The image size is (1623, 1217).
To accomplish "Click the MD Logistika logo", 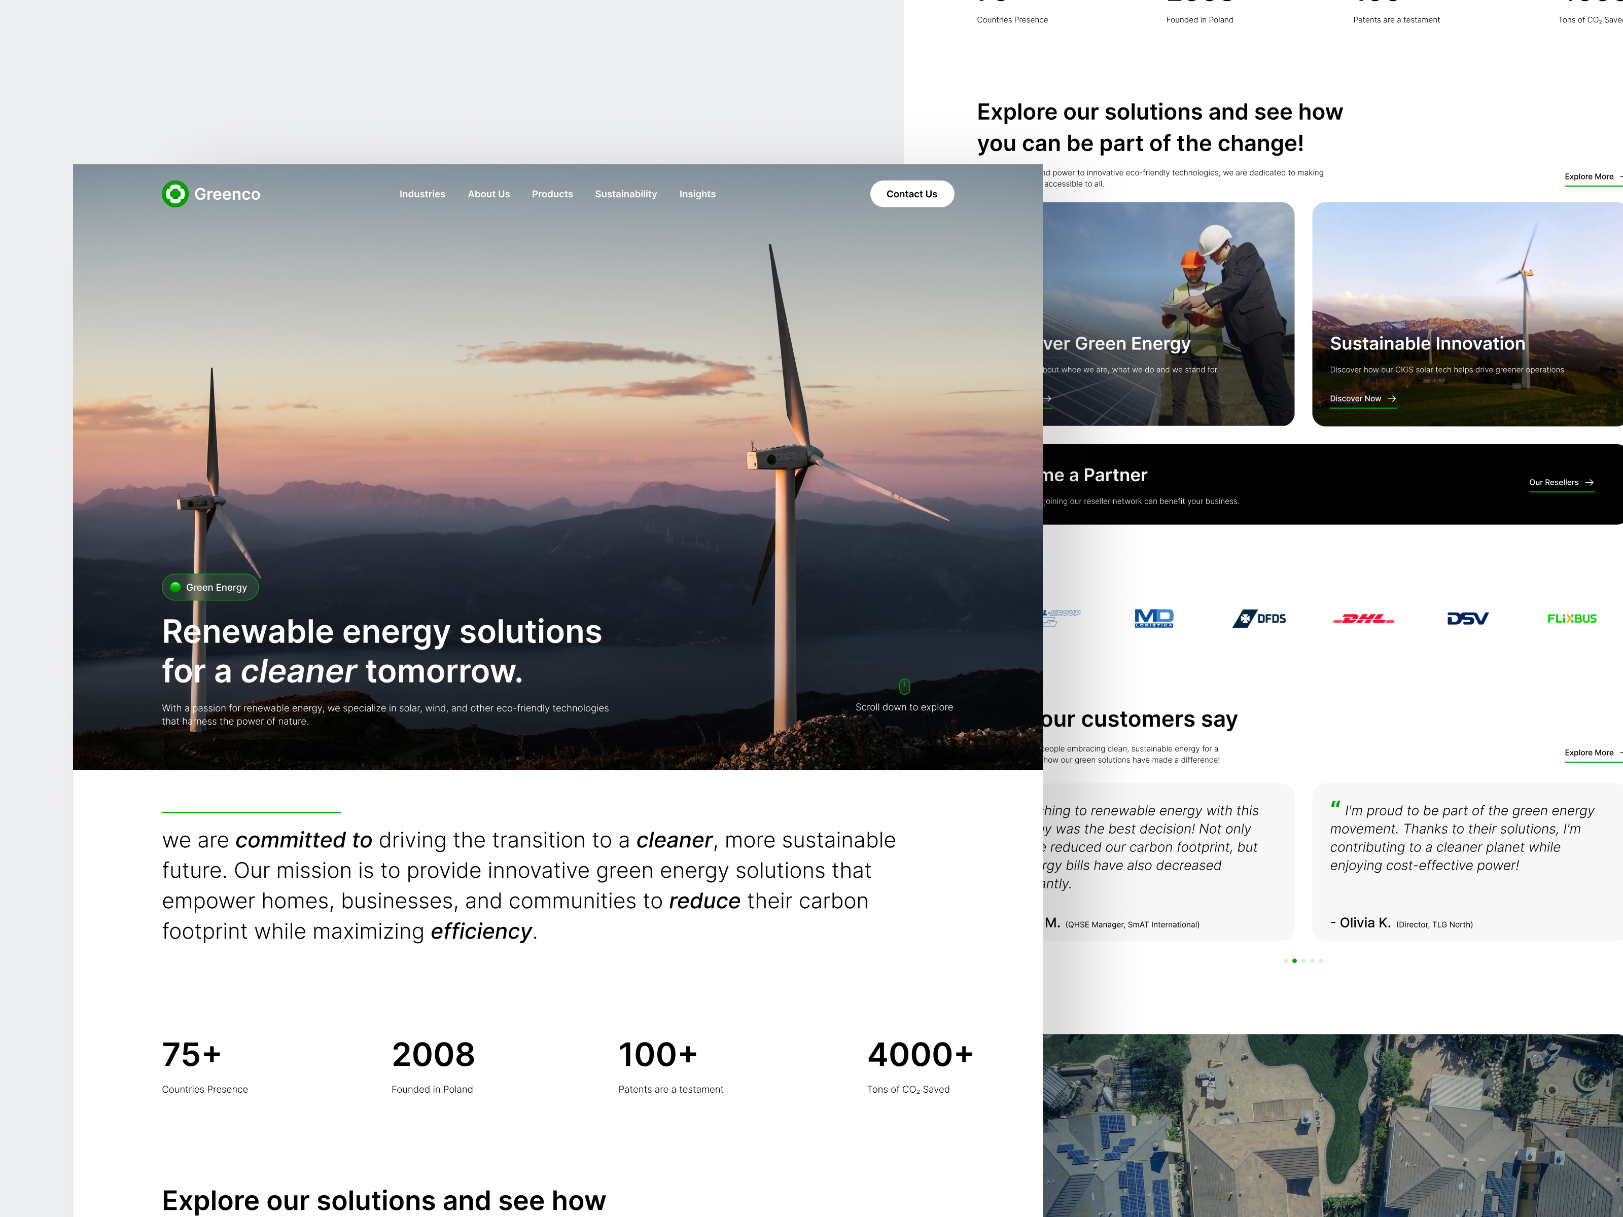I will pyautogui.click(x=1153, y=619).
